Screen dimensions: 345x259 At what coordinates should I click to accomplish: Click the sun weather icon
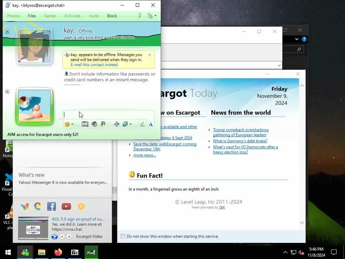(81, 206)
